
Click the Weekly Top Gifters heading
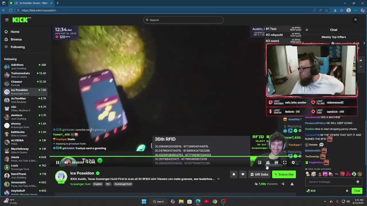[x=333, y=37]
